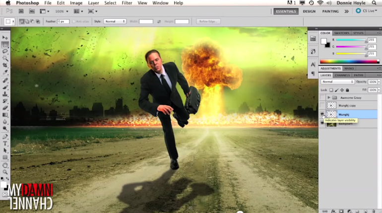Switch to the Masks tab

coord(349,69)
